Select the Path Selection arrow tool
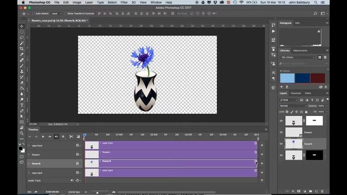The image size is (347, 195). pyautogui.click(x=22, y=116)
